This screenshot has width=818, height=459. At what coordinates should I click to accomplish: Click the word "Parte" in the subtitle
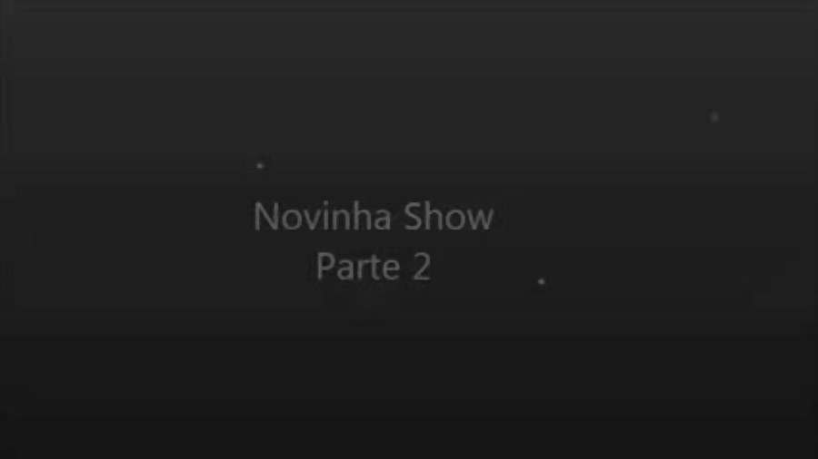[x=358, y=267]
